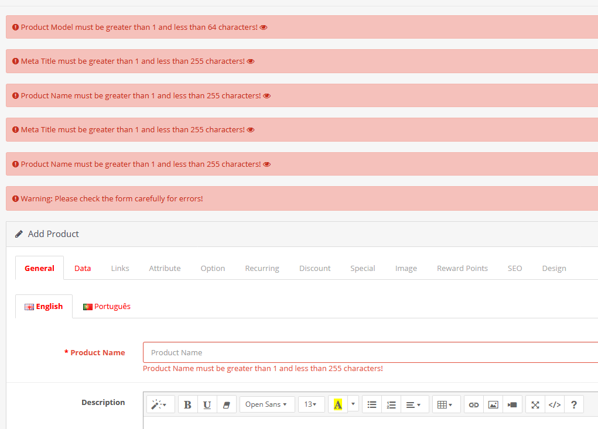Insert an ordered numbered list
Image resolution: width=598 pixels, height=429 pixels.
point(391,404)
